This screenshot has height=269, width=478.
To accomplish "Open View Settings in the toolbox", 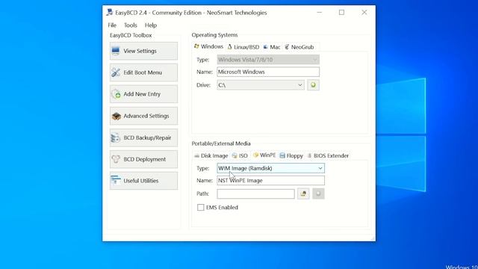I will pos(143,51).
